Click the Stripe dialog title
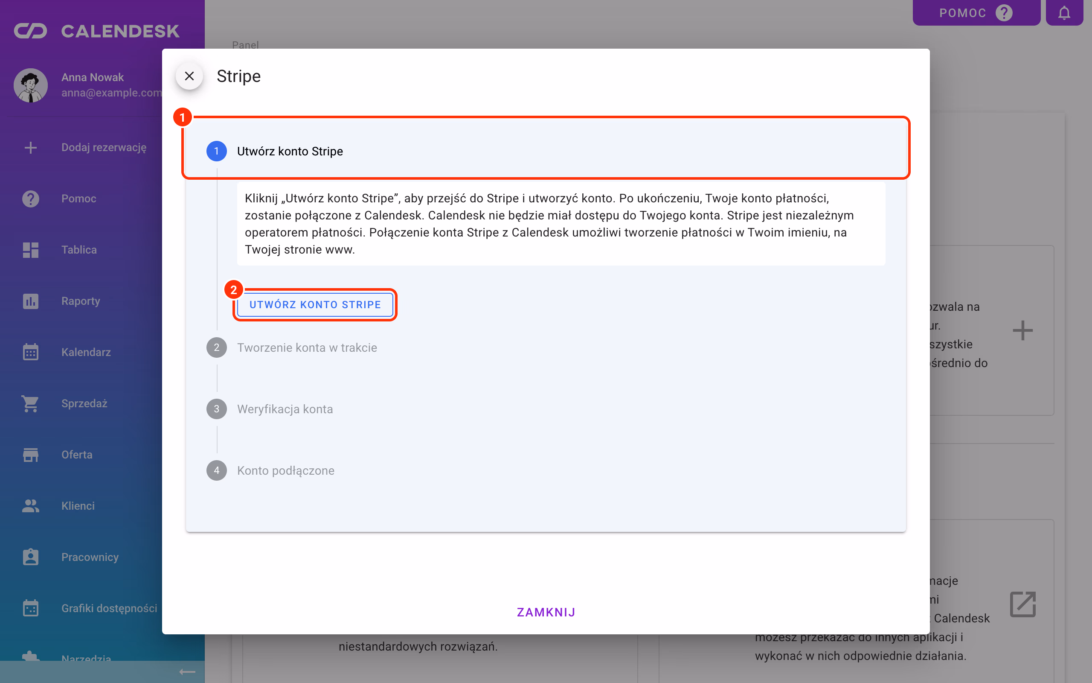The width and height of the screenshot is (1092, 683). click(238, 76)
